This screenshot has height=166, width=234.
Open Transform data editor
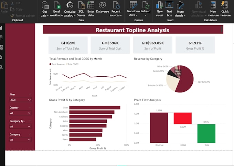[133, 9]
